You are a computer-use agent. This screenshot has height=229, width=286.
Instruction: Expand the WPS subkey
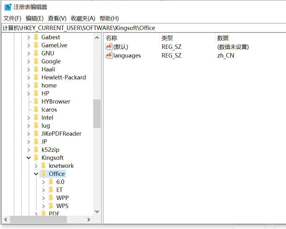pyautogui.click(x=44, y=206)
